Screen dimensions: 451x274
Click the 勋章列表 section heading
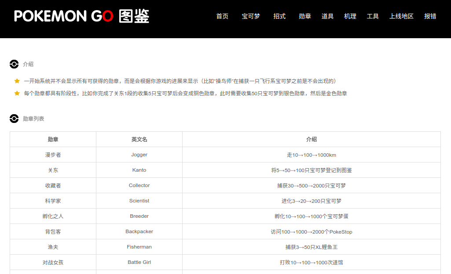click(33, 119)
